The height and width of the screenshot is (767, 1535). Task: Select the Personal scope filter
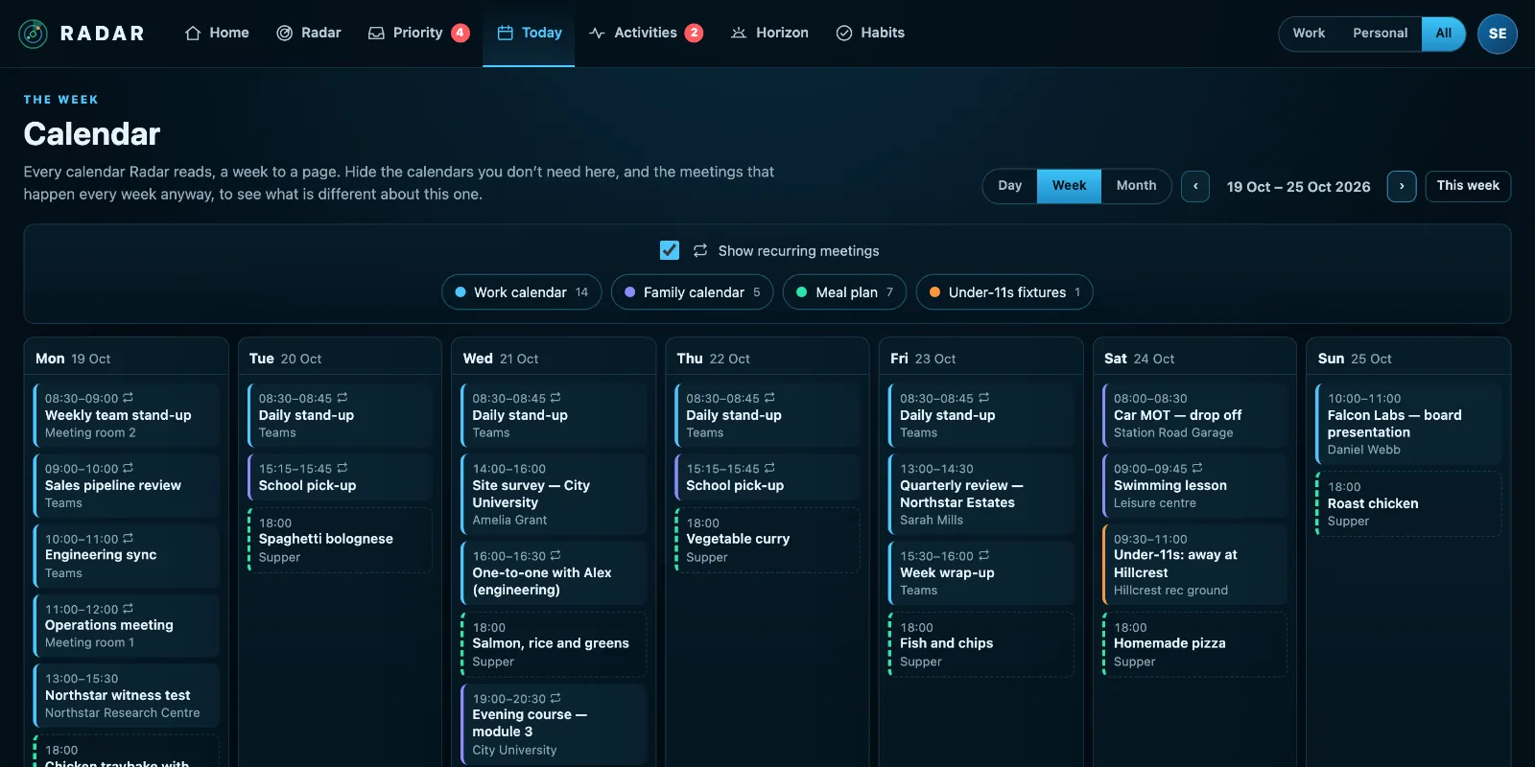point(1381,34)
